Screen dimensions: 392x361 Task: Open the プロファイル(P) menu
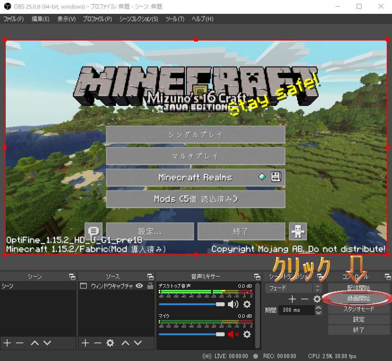point(97,19)
